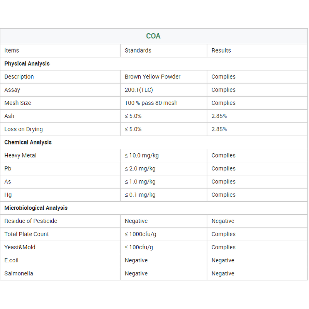Viewport: 309px width, 309px height.
Task: Click the Residue of Pesticide row label
Action: point(31,221)
